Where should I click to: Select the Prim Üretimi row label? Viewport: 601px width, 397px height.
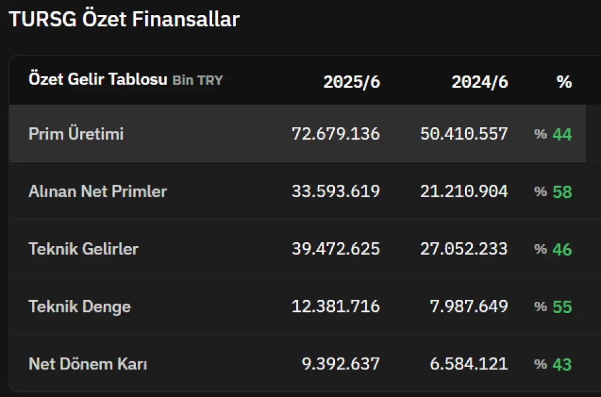pos(76,134)
